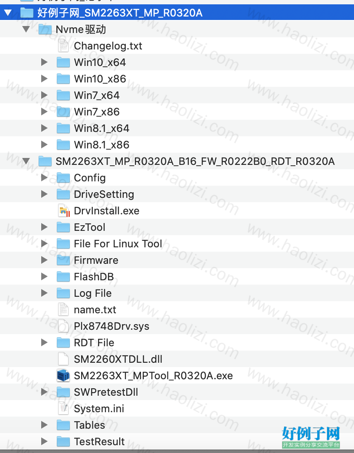Expand the FlashDB folder

(44, 276)
